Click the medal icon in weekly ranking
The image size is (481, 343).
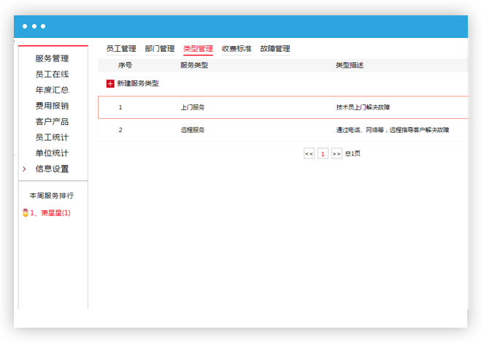25,213
